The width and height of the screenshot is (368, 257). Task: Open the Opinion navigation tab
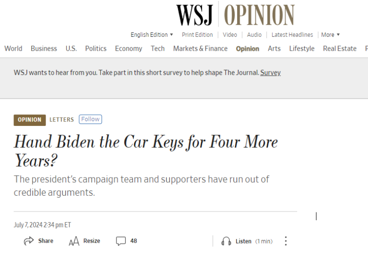coord(247,49)
